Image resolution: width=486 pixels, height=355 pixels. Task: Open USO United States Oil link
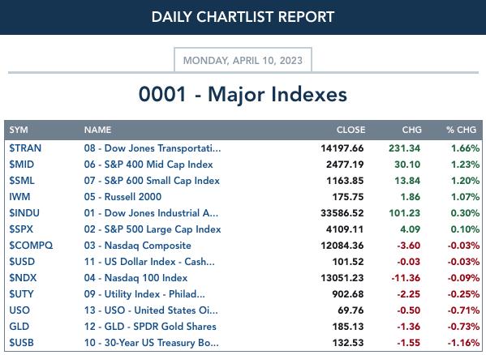(x=151, y=310)
